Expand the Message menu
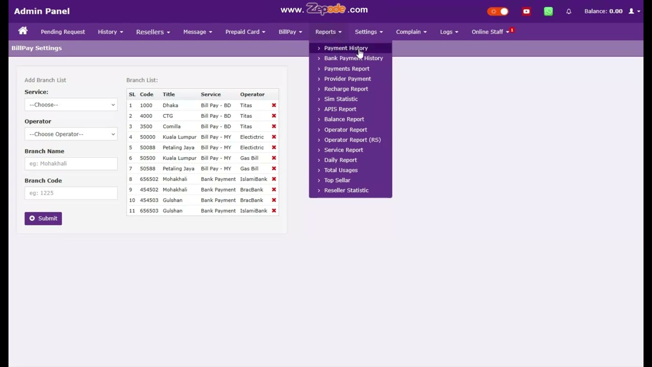 tap(198, 32)
